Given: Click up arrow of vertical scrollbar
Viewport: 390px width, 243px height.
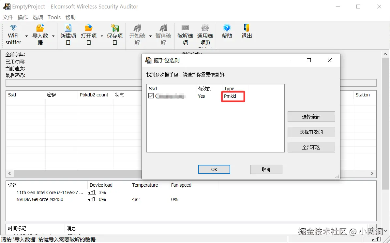Looking at the screenshot, I should pos(385,54).
